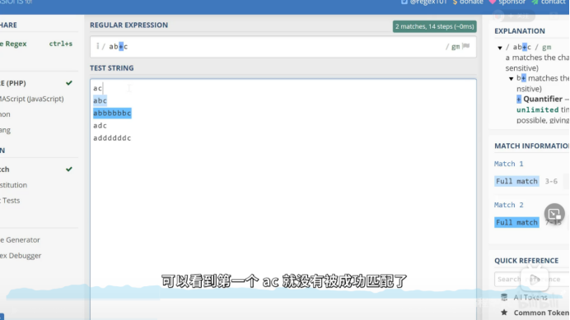Click the 3-6 match position
570x320 pixels.
pos(551,181)
